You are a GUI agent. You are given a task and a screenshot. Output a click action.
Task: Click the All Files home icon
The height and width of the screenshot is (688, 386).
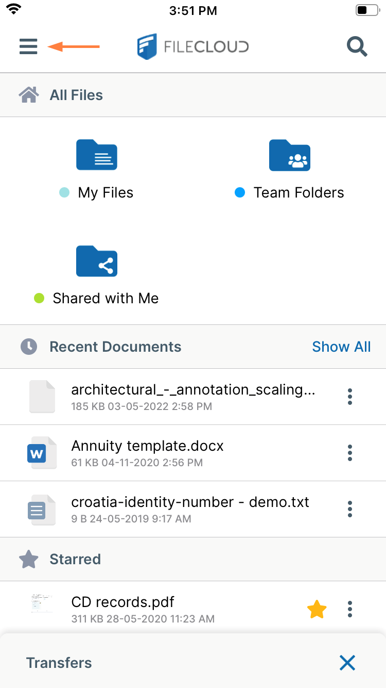pos(29,95)
